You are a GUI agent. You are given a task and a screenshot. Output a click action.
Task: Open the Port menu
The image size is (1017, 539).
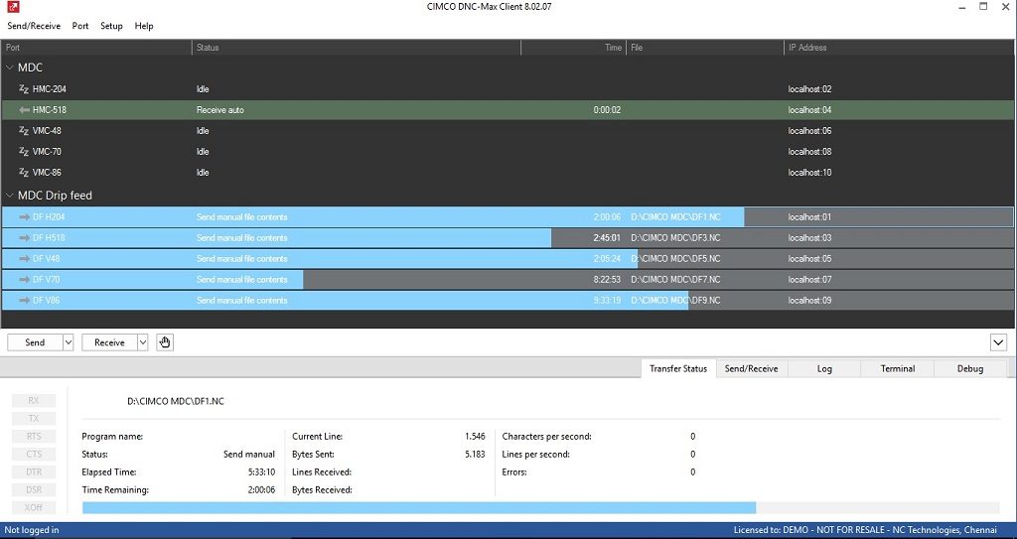[x=80, y=26]
